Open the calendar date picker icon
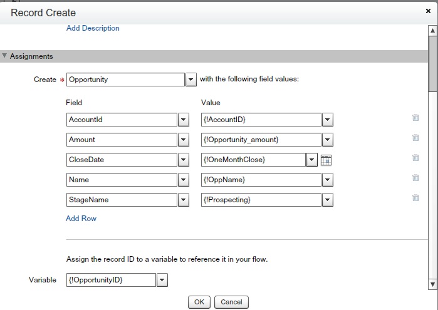 326,160
